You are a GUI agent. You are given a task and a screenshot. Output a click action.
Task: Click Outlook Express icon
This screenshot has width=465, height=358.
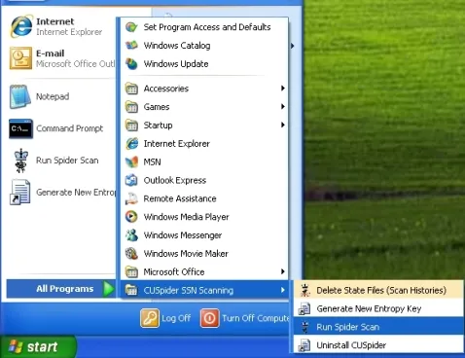131,180
